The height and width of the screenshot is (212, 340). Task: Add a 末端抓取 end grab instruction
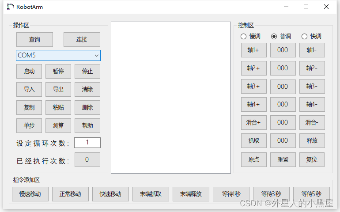(151, 194)
